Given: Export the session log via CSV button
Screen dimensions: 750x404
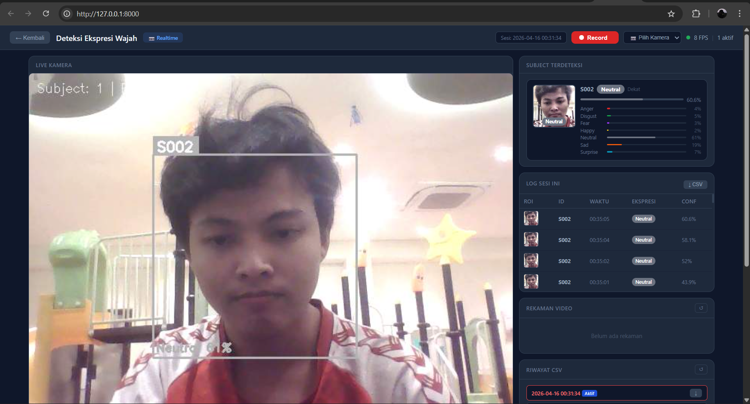Looking at the screenshot, I should 695,184.
